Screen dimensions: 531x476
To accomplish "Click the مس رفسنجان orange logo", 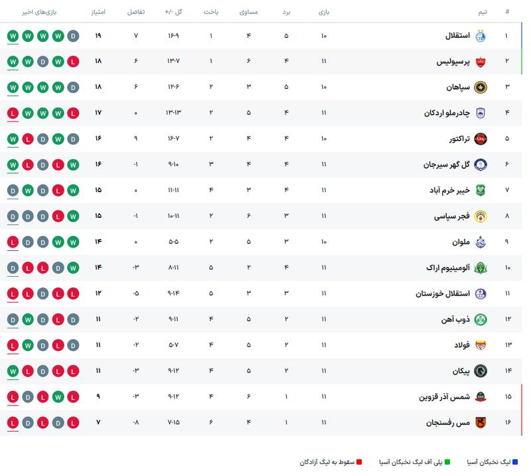I will [481, 422].
